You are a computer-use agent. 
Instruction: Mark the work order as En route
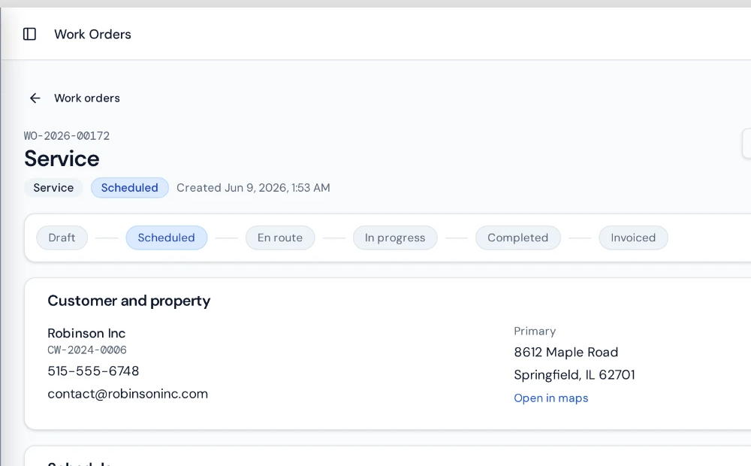pyautogui.click(x=280, y=238)
